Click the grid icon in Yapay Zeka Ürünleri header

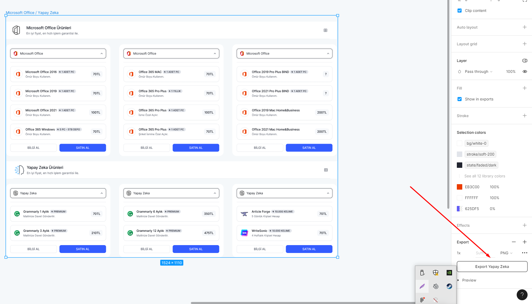pyautogui.click(x=326, y=170)
